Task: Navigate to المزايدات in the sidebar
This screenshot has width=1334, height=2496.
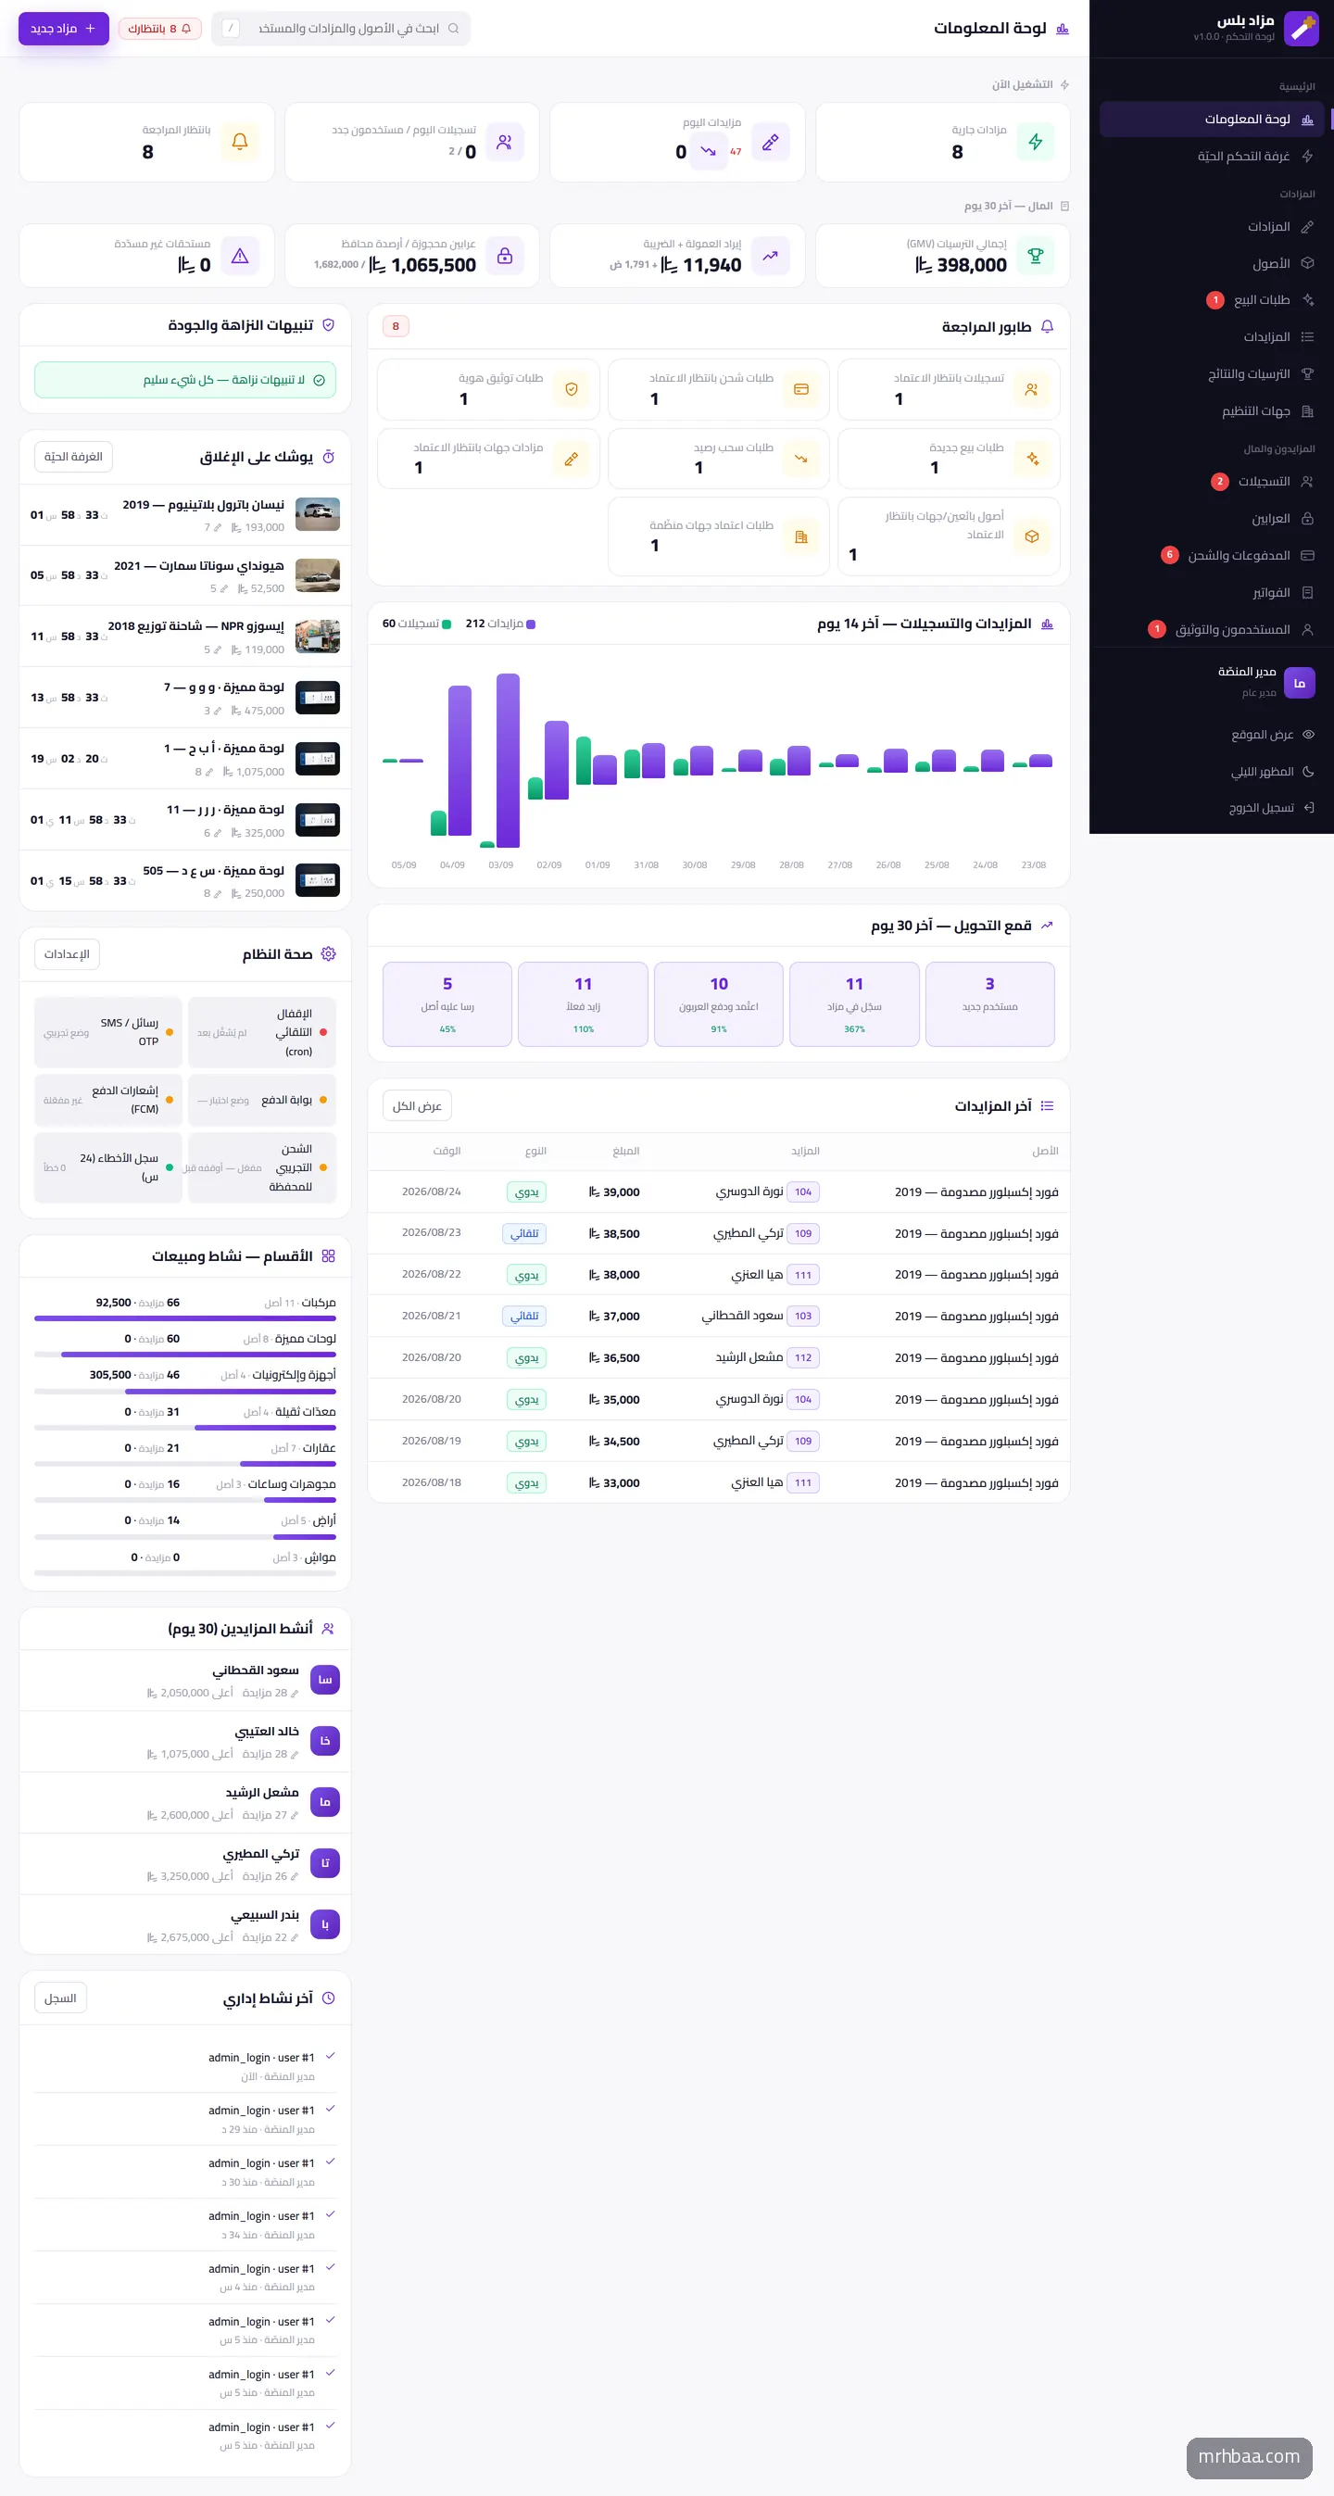Action: click(1212, 337)
